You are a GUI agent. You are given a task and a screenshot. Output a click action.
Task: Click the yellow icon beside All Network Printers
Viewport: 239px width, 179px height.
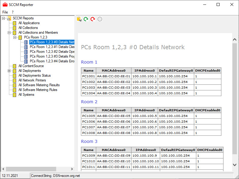click(x=14, y=80)
